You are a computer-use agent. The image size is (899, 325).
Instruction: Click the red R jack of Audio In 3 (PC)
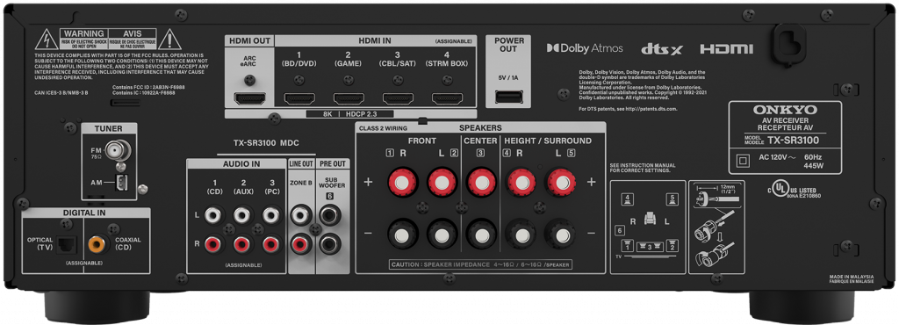(270, 245)
